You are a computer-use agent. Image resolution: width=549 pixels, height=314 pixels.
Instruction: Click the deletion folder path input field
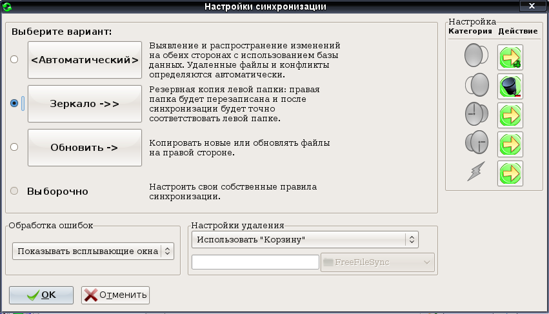255,262
